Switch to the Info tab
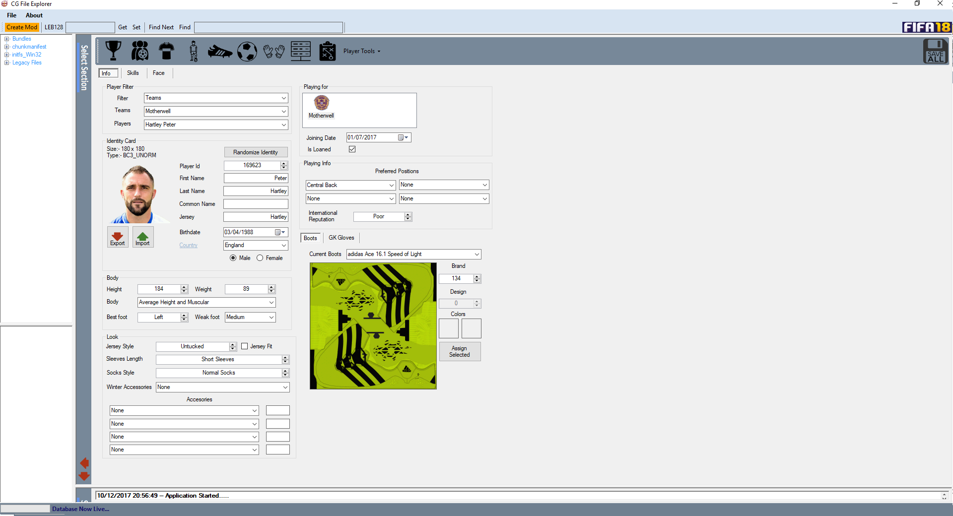Viewport: 953px width, 516px height. pyautogui.click(x=108, y=73)
